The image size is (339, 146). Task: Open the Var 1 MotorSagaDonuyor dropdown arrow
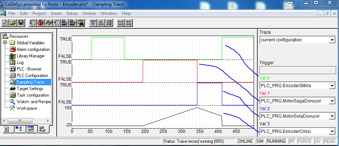click(x=332, y=101)
